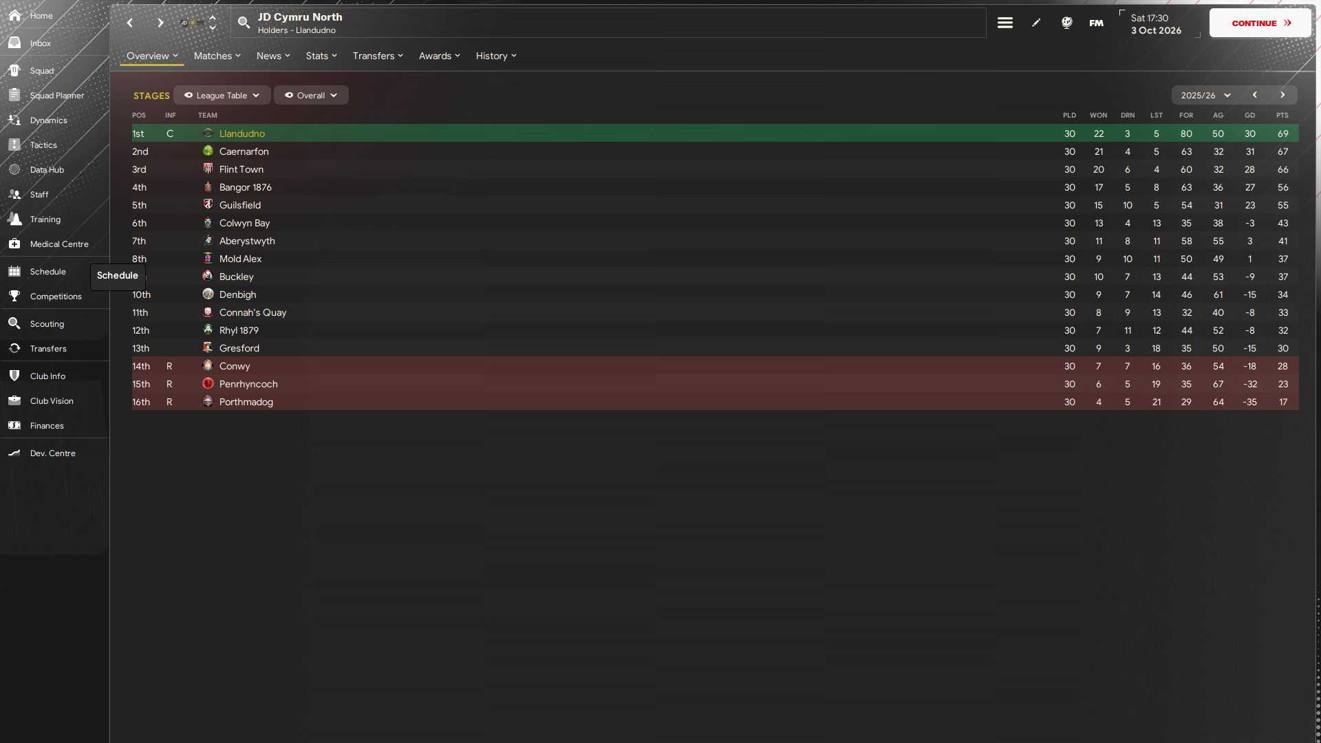The width and height of the screenshot is (1321, 743).
Task: Click the Medical Centre icon
Action: tap(14, 244)
